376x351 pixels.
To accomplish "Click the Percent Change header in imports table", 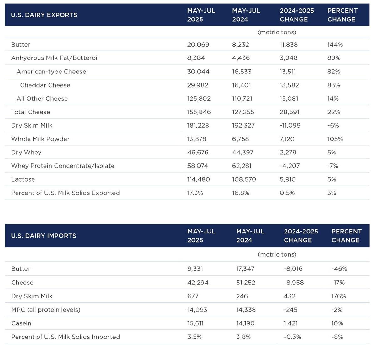I will [x=346, y=236].
